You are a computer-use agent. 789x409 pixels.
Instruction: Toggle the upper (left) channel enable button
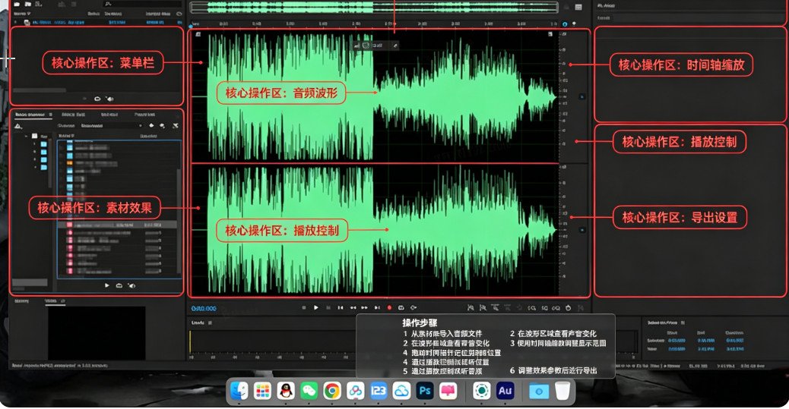(x=582, y=96)
